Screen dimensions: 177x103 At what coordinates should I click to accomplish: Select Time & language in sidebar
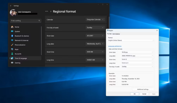[26, 58]
